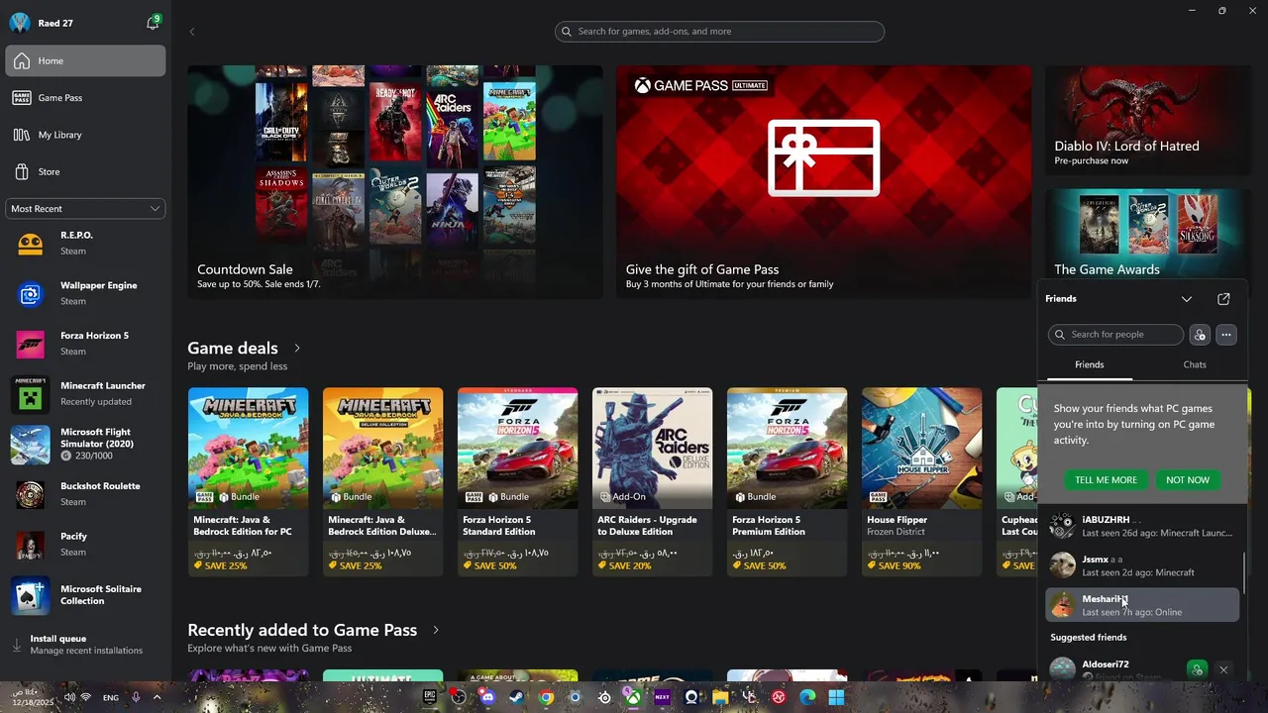Dismiss Aldoseri72 suggestion

point(1223,670)
